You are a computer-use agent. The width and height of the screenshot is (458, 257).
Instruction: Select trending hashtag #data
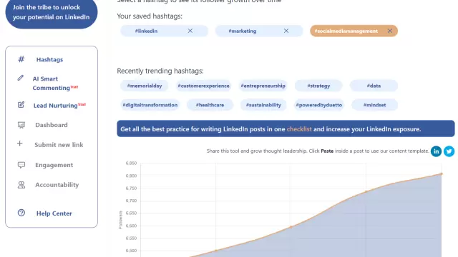pyautogui.click(x=374, y=86)
